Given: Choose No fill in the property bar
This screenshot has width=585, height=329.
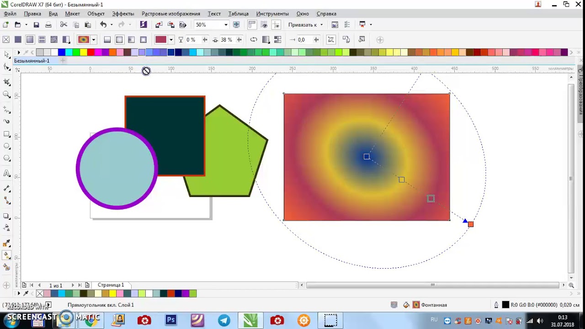Looking at the screenshot, I should [x=6, y=40].
